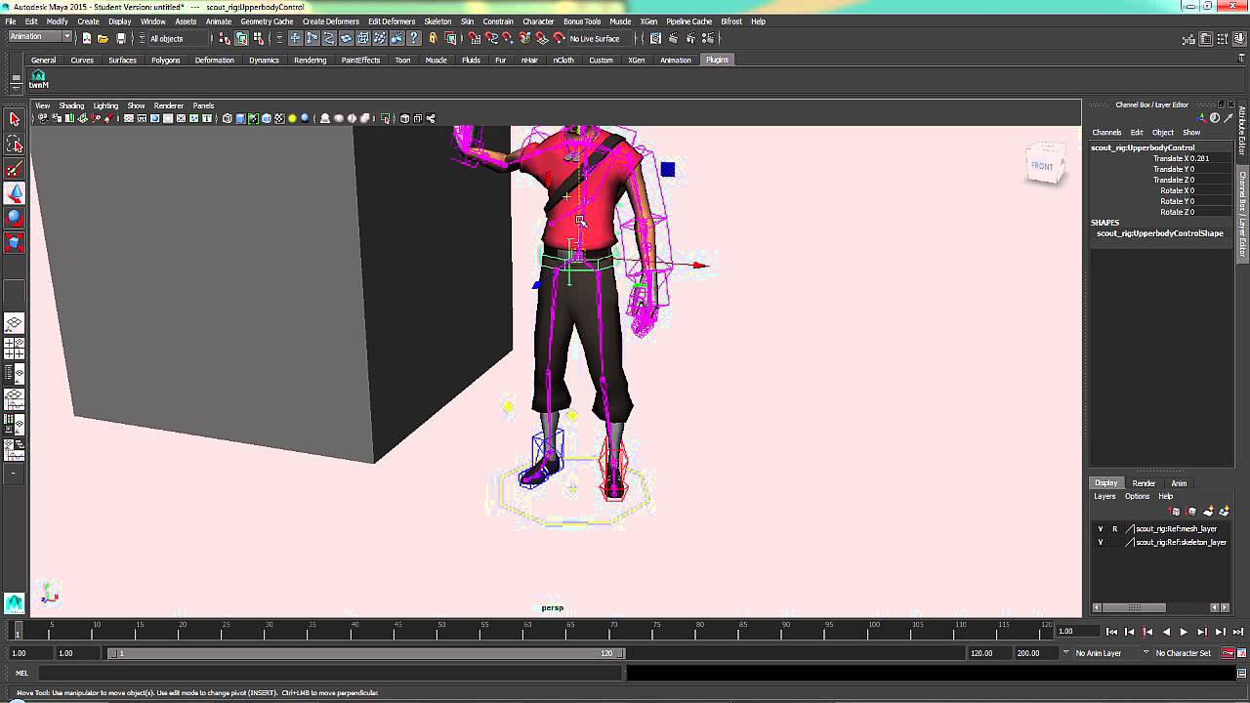Click the lock selection icon
The height and width of the screenshot is (703, 1250).
coord(433,38)
